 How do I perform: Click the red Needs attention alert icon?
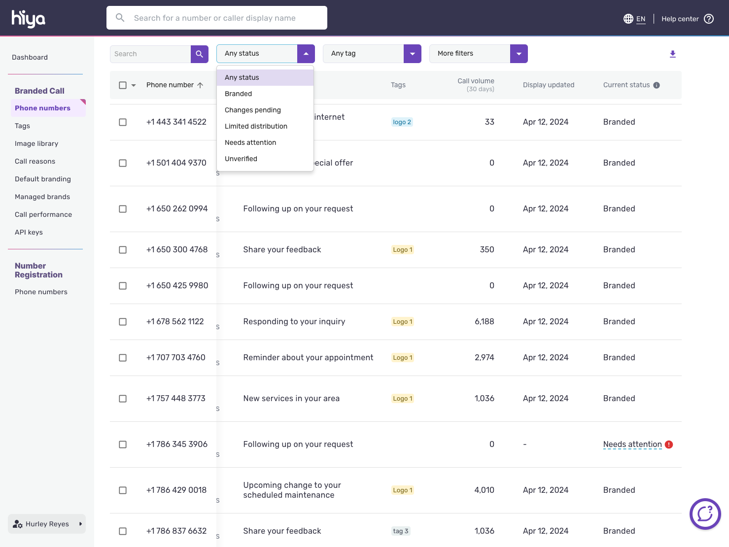(x=669, y=444)
